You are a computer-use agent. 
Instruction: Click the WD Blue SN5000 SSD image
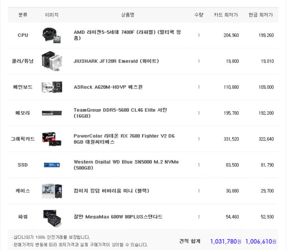[x=52, y=165]
